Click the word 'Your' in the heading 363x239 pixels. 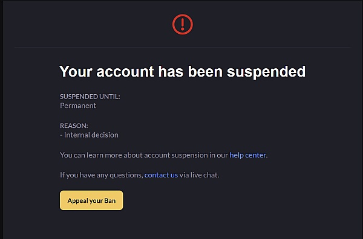click(76, 72)
